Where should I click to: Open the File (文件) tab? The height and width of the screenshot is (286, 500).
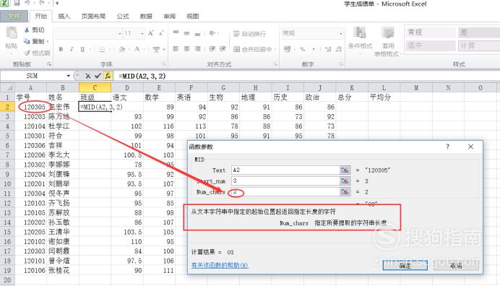pyautogui.click(x=14, y=16)
